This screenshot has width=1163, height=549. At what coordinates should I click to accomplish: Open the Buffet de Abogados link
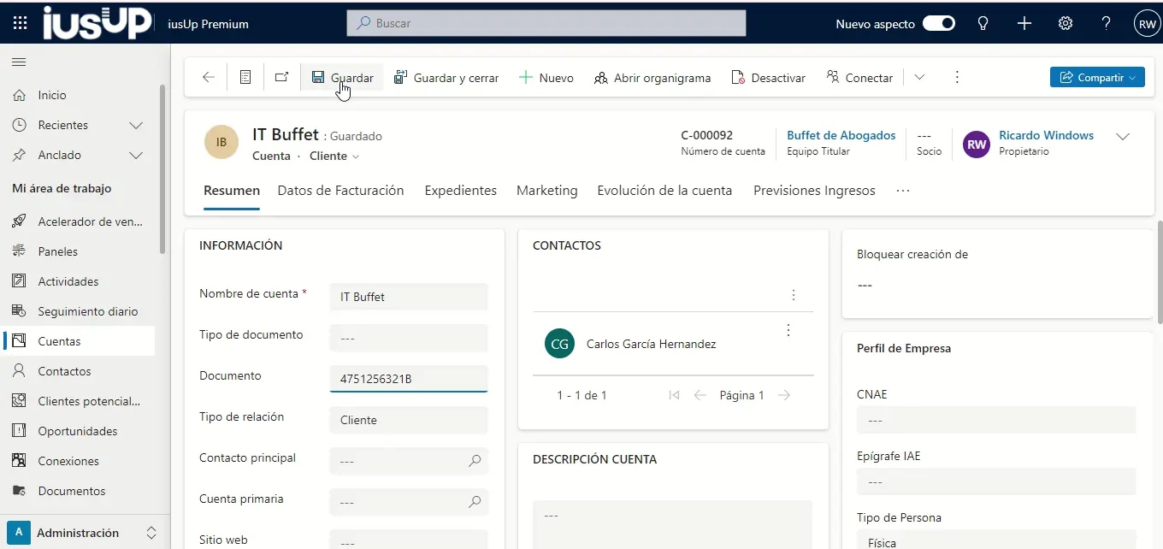[841, 136]
